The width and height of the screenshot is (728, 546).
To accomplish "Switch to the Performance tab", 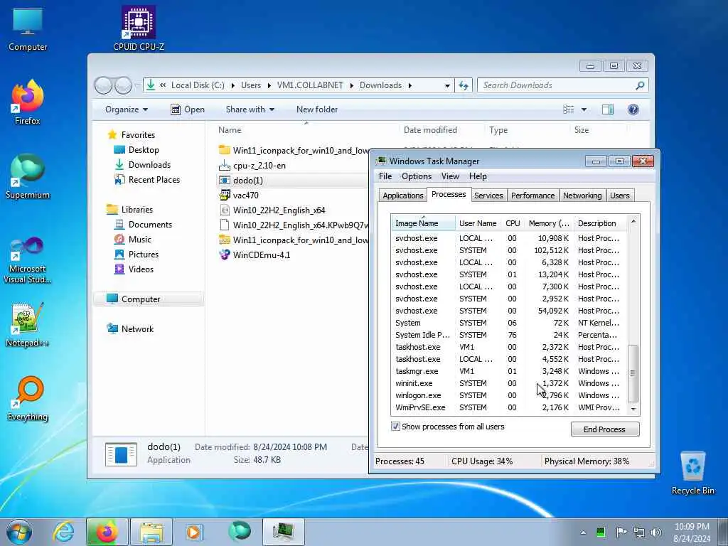I will click(532, 196).
